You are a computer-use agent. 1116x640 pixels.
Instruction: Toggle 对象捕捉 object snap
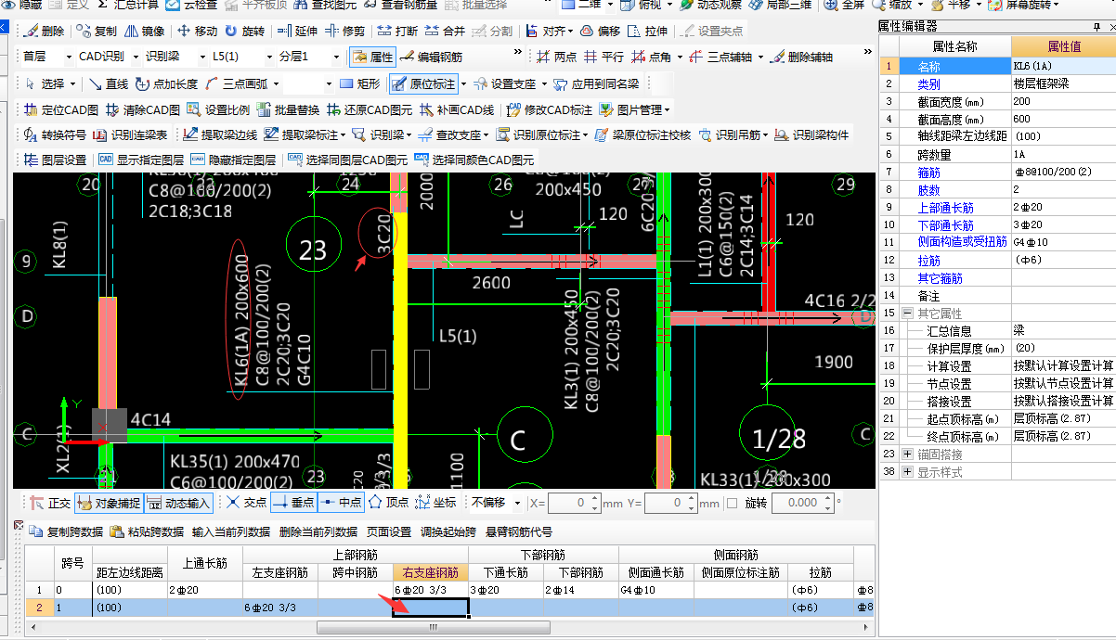pyautogui.click(x=110, y=503)
